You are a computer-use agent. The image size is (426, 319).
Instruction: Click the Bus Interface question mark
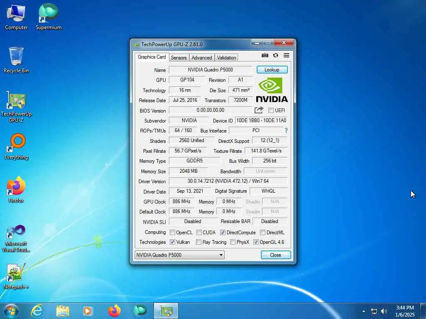(x=286, y=130)
